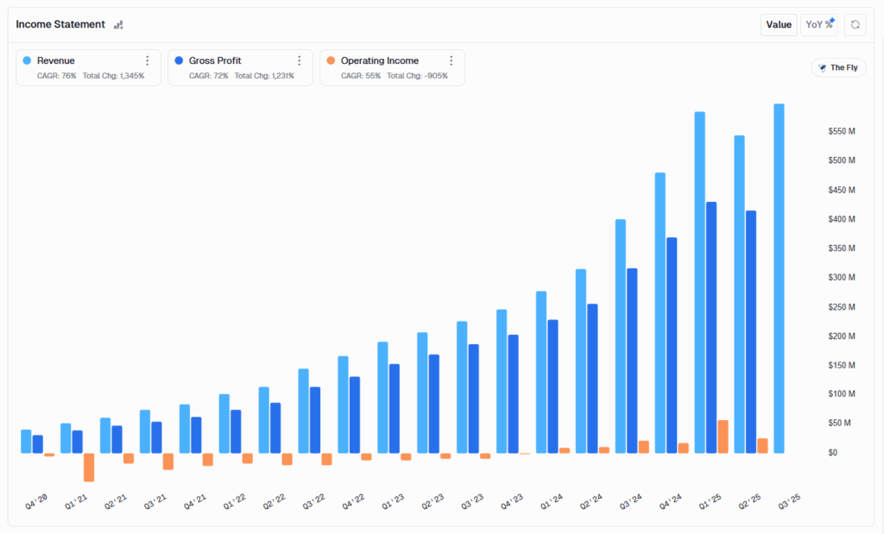Click the orange Operating Income color dot
This screenshot has height=534, width=884.
331,61
